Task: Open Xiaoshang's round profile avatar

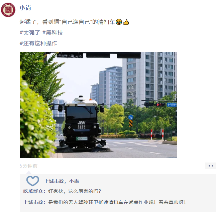Action: [8, 10]
